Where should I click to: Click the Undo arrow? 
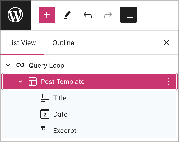pyautogui.click(x=88, y=15)
